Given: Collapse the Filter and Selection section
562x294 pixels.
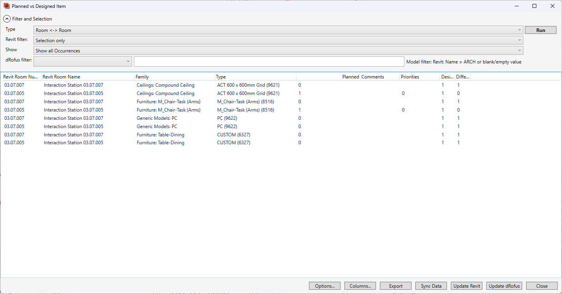Looking at the screenshot, I should click(7, 19).
